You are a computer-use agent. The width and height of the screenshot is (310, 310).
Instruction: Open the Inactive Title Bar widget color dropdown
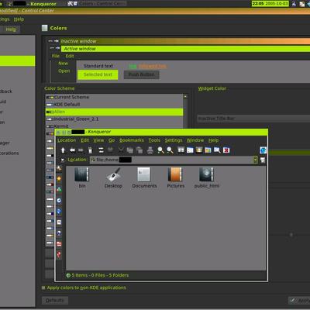coord(253,119)
